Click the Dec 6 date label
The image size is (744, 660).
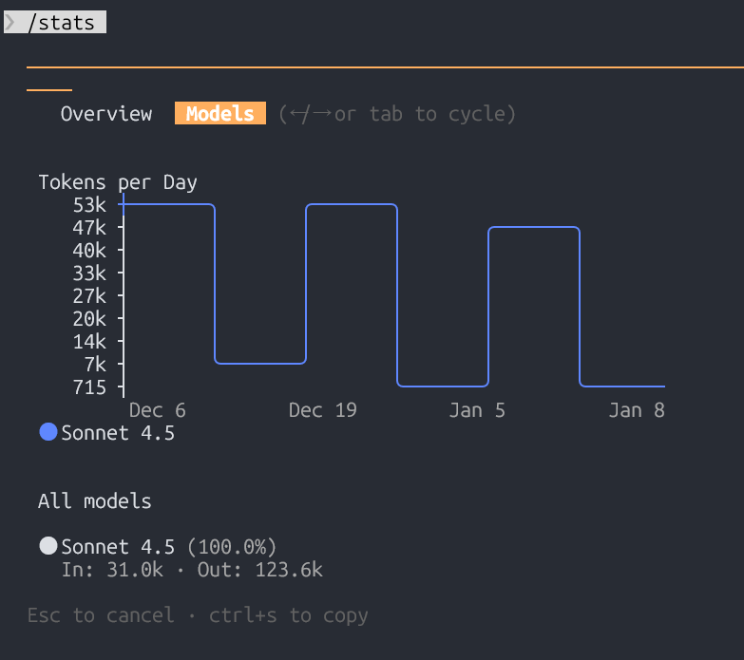coord(158,410)
